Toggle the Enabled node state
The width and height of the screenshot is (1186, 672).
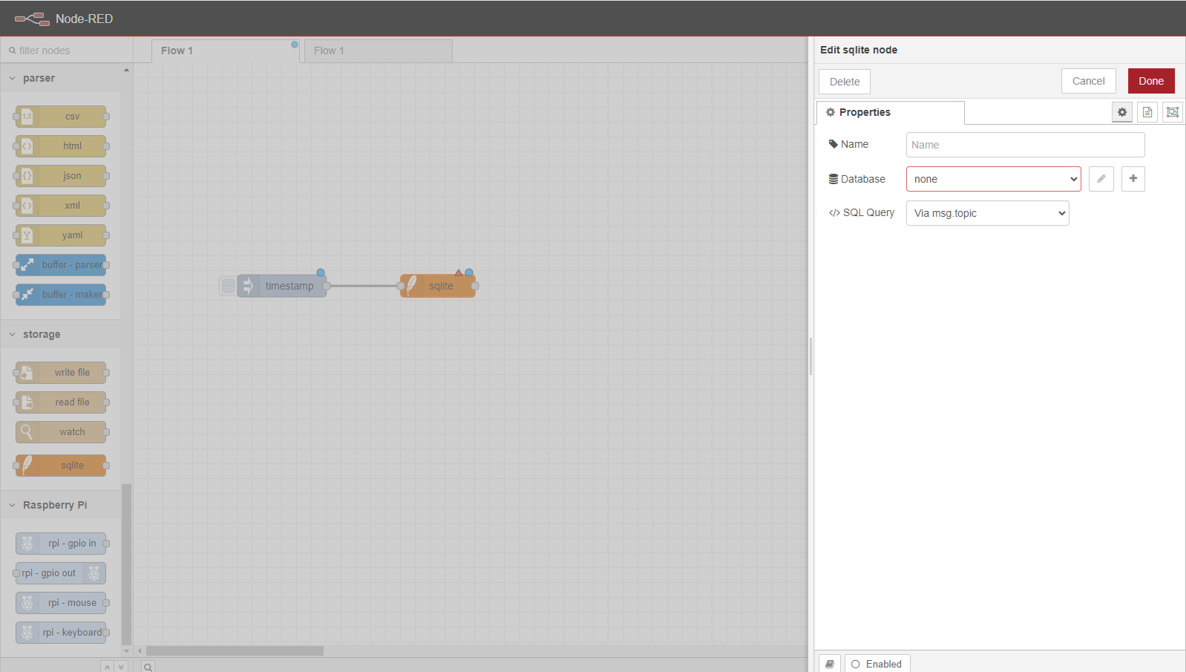[x=877, y=664]
